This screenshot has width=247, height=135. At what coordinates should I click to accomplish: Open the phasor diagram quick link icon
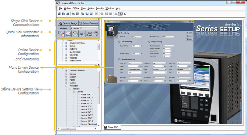pos(75,34)
